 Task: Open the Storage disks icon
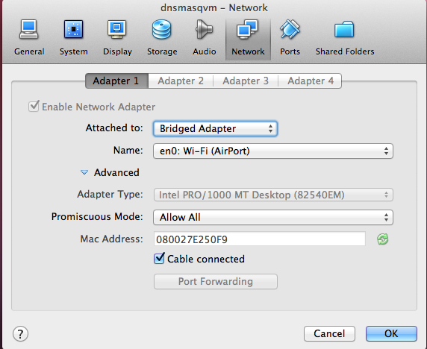point(162,29)
